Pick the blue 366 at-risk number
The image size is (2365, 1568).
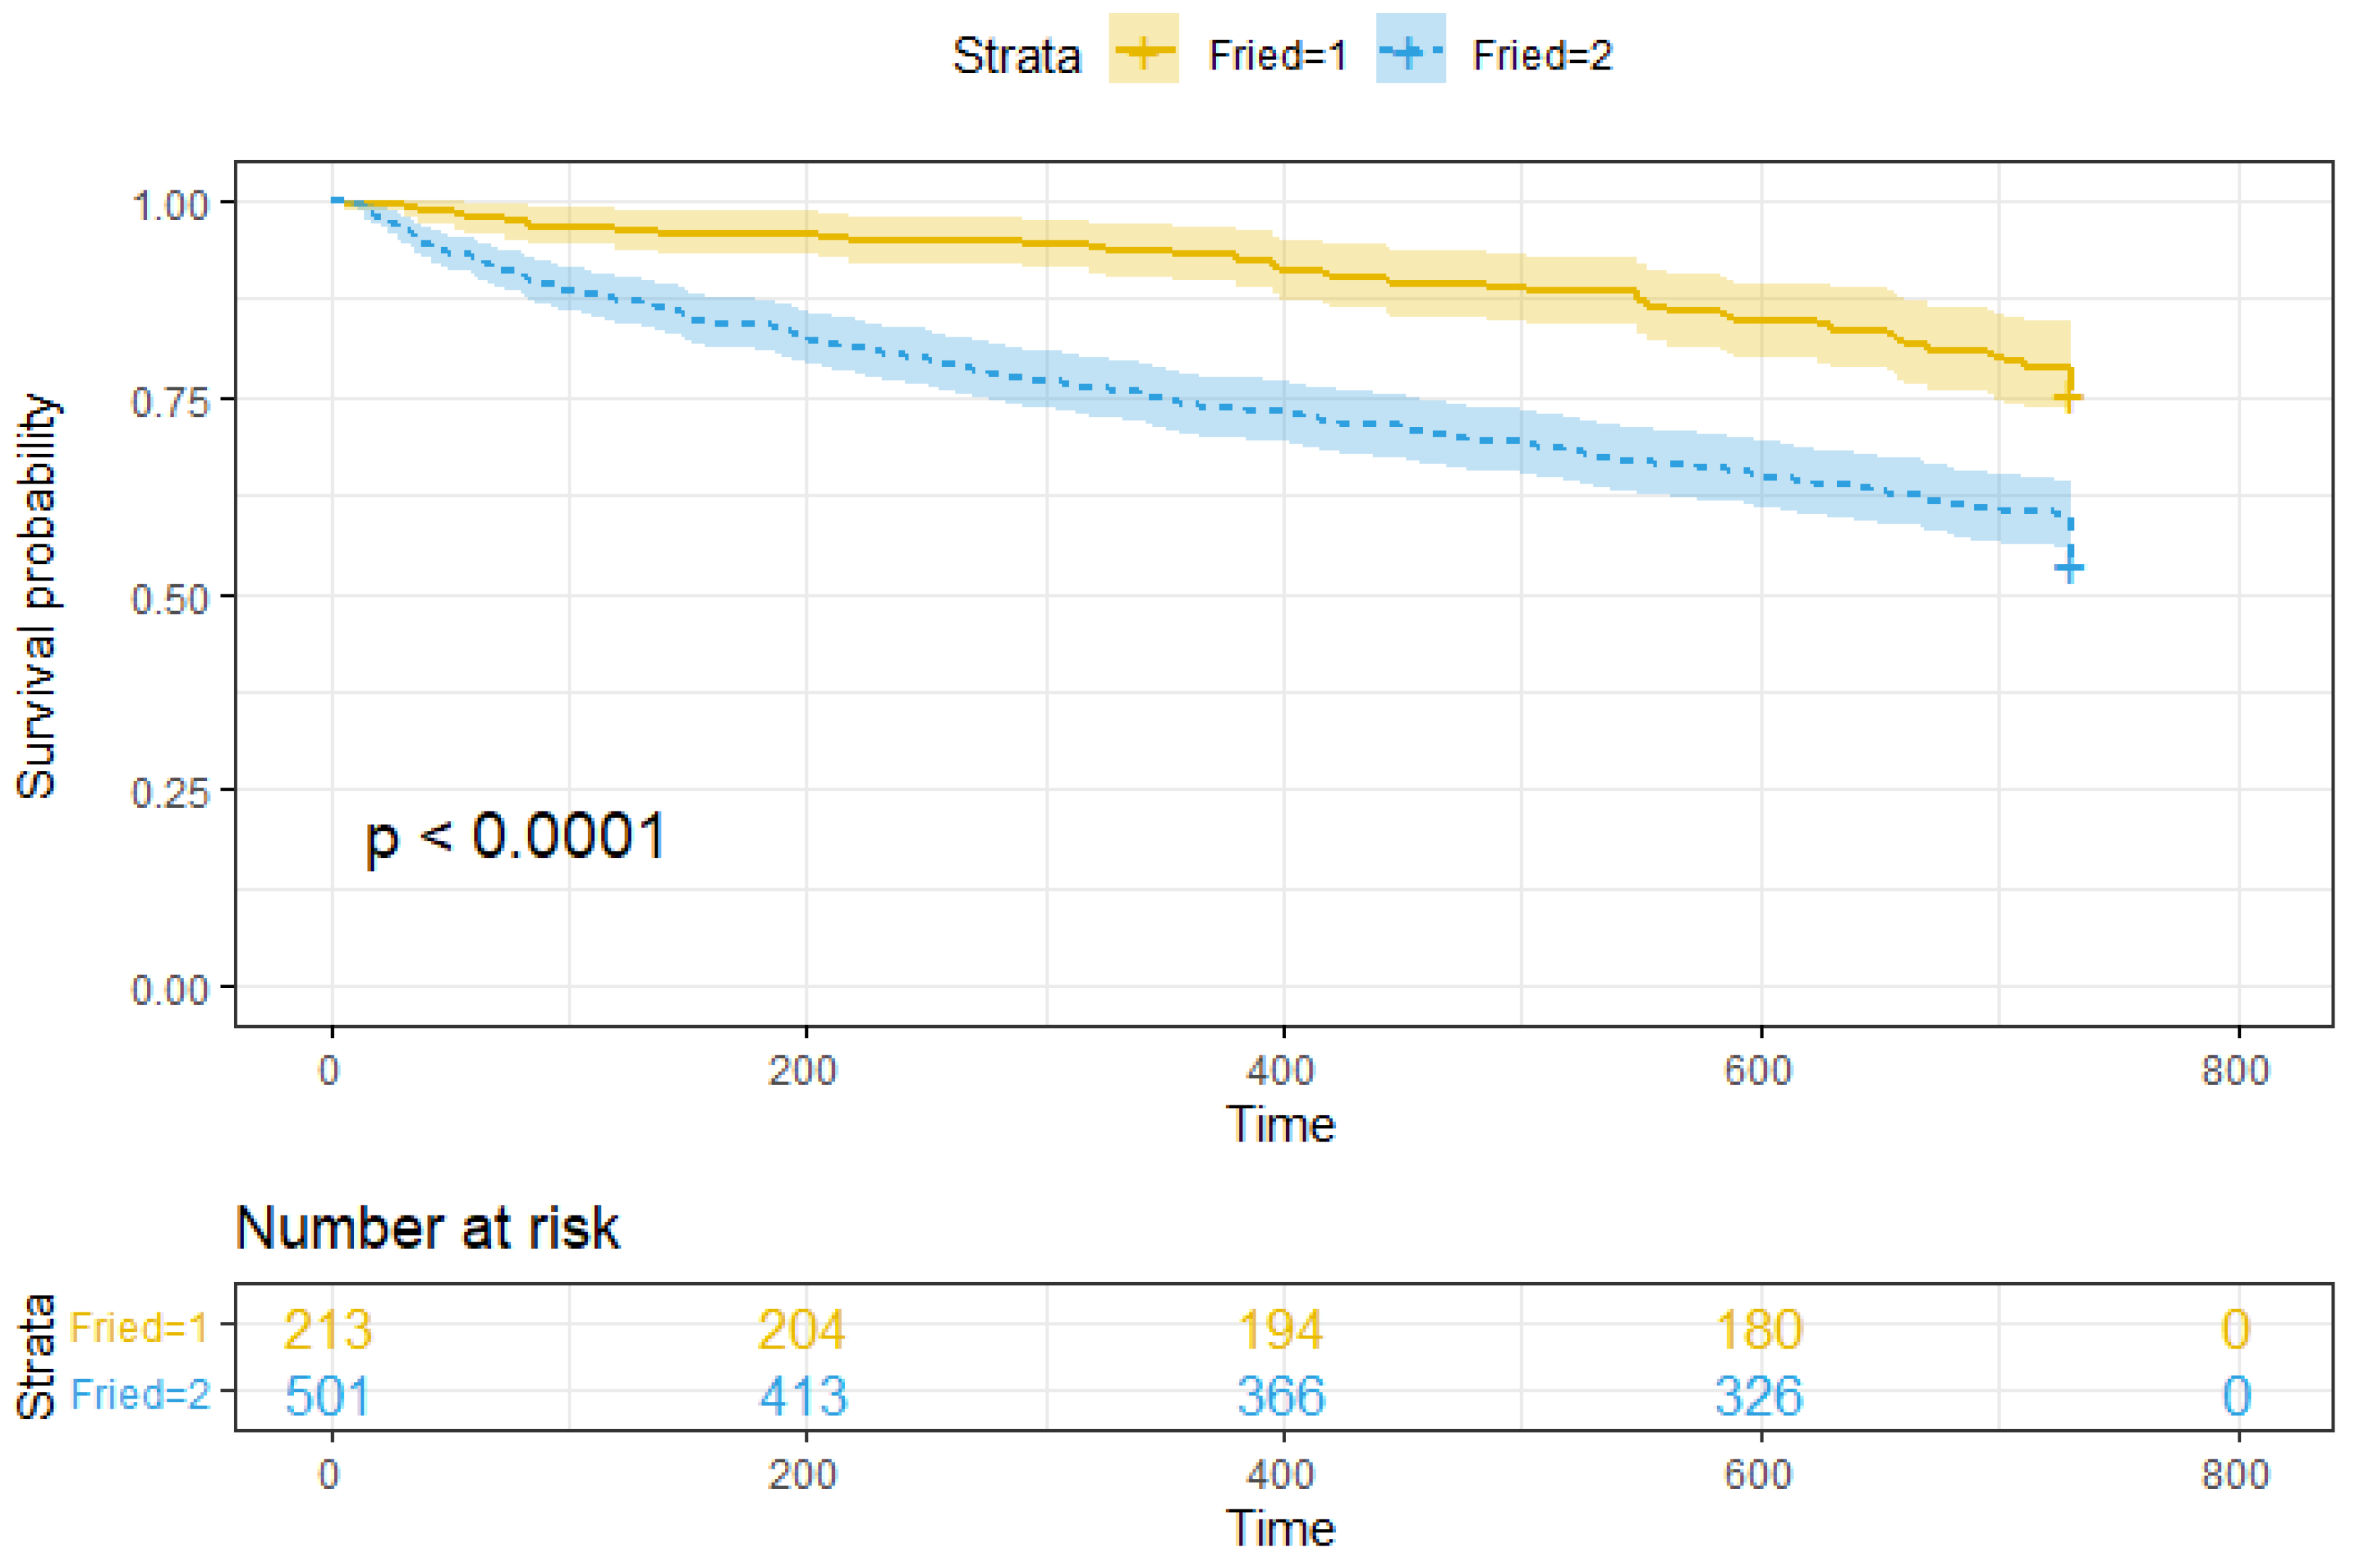click(x=1281, y=1396)
